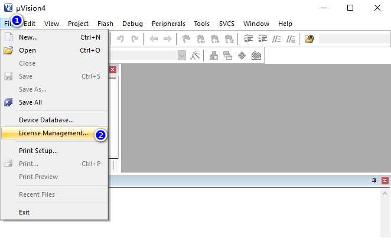Click the Undo toolbar icon
This screenshot has width=391, height=247.
[x=120, y=39]
